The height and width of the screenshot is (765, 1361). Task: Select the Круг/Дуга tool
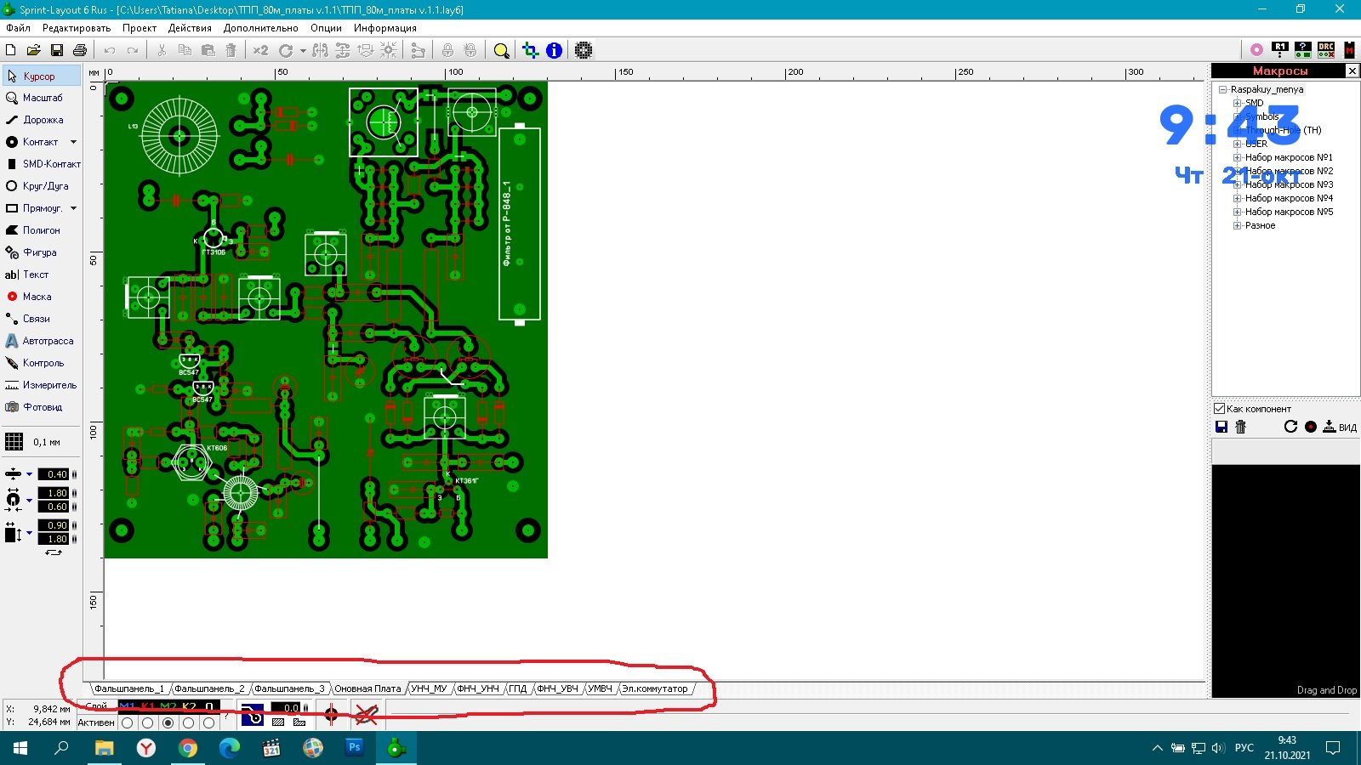[x=42, y=186]
